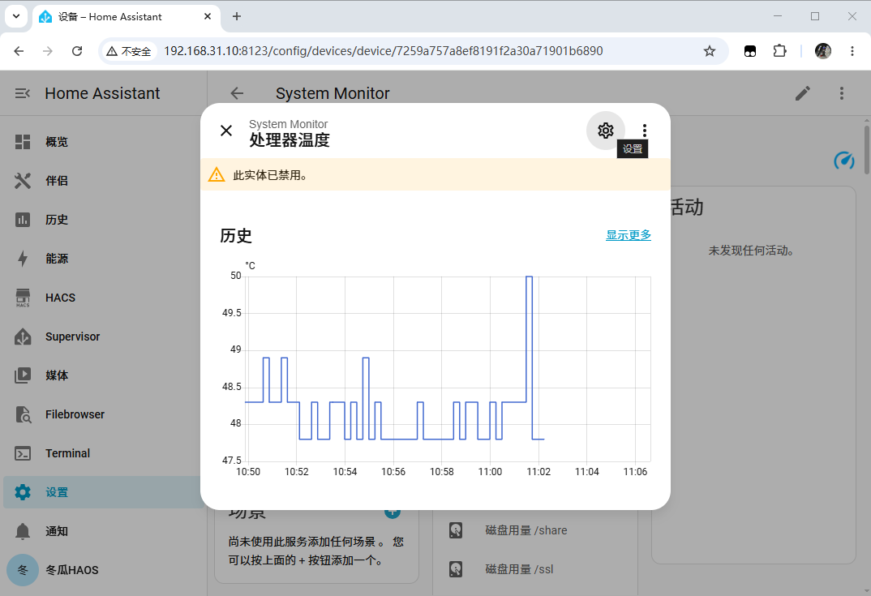Open the dialog's three-dot overflow menu
This screenshot has height=596, width=871.
pyautogui.click(x=645, y=131)
